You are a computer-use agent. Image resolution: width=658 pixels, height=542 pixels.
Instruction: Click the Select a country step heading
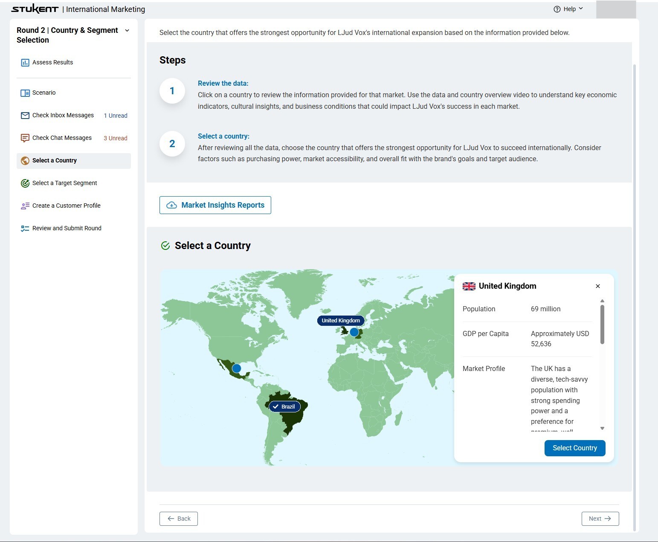pyautogui.click(x=223, y=136)
